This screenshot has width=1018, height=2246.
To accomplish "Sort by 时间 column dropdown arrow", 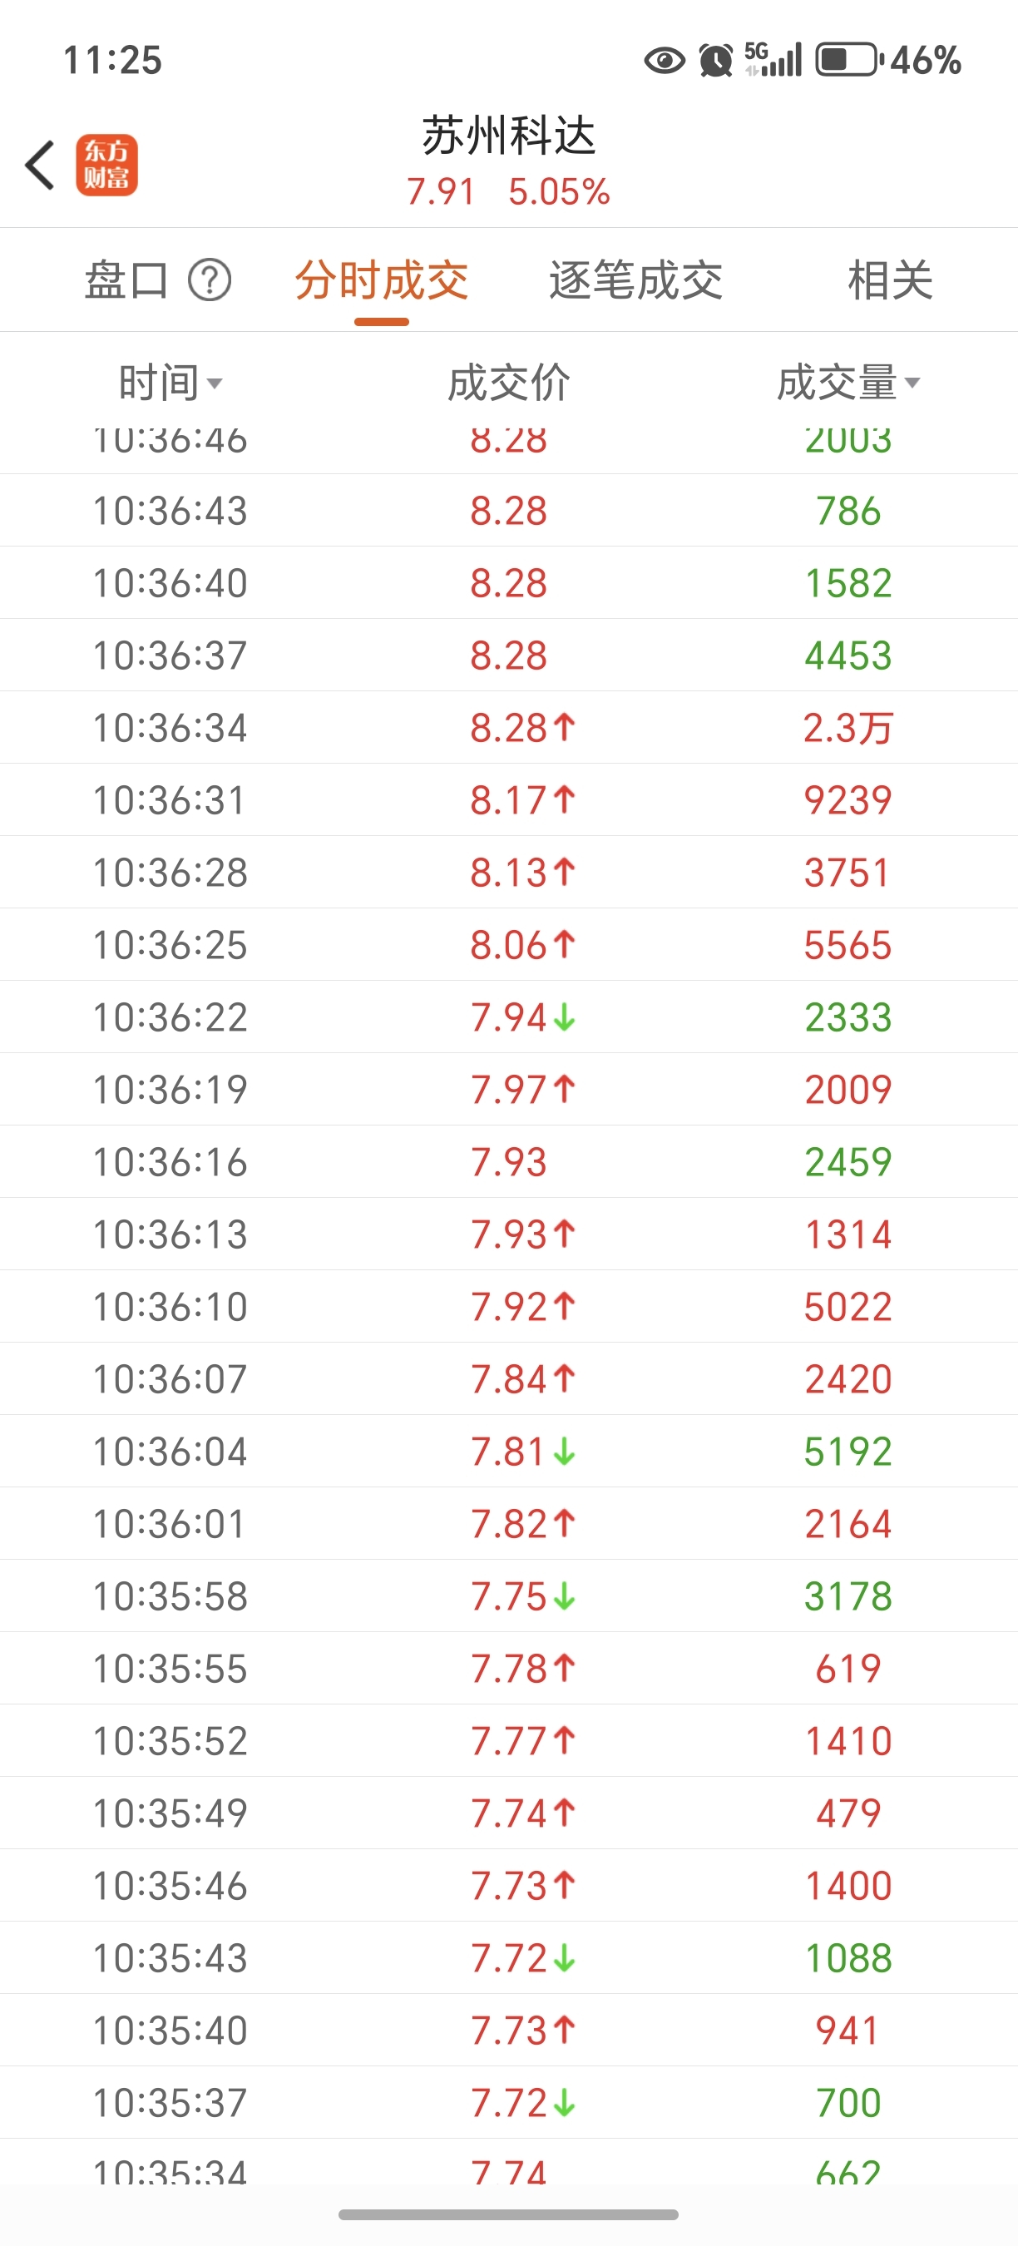I will click(215, 383).
